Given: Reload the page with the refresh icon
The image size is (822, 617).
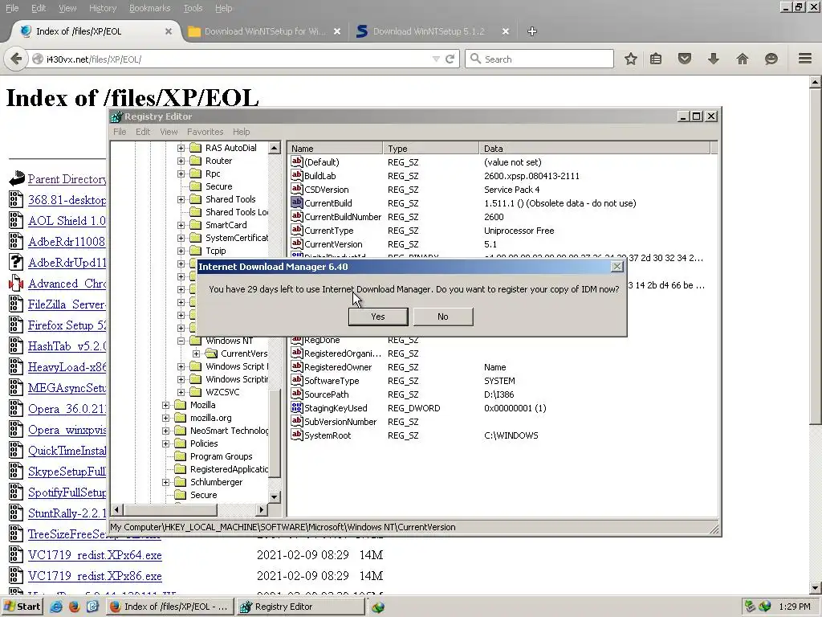Looking at the screenshot, I should [x=450, y=59].
